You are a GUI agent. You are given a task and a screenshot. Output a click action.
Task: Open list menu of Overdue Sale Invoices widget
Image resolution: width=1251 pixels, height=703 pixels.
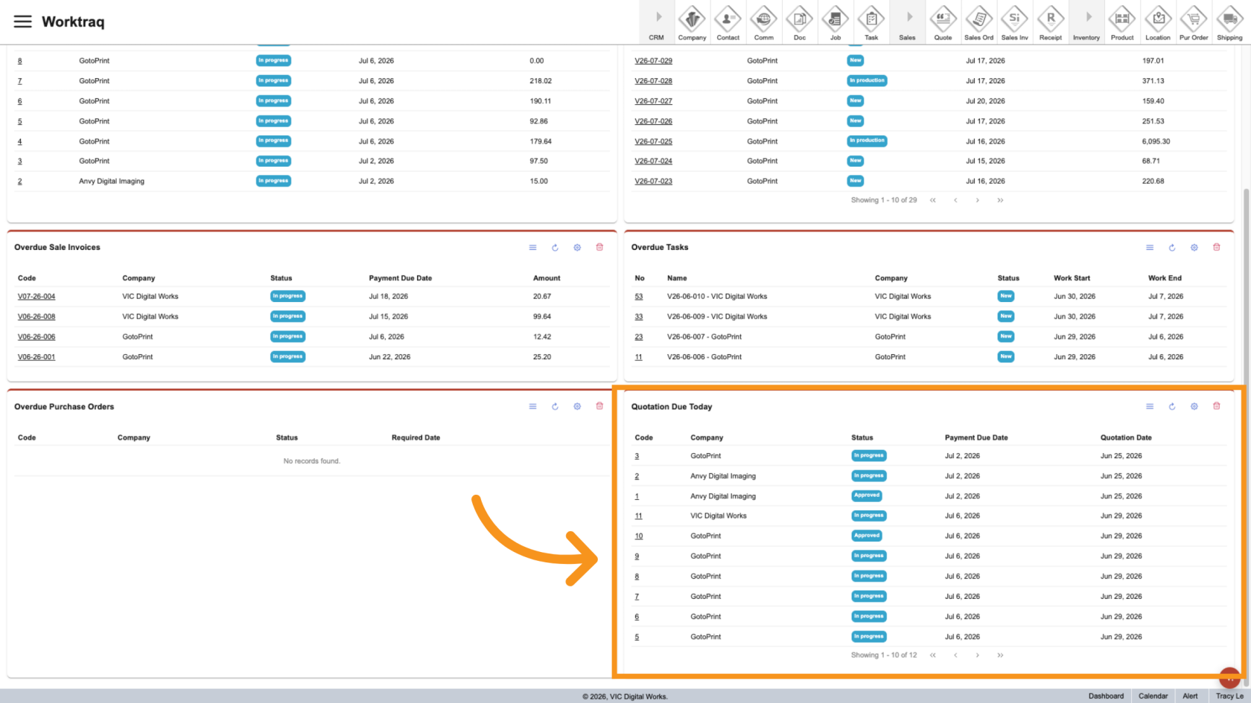coord(532,248)
